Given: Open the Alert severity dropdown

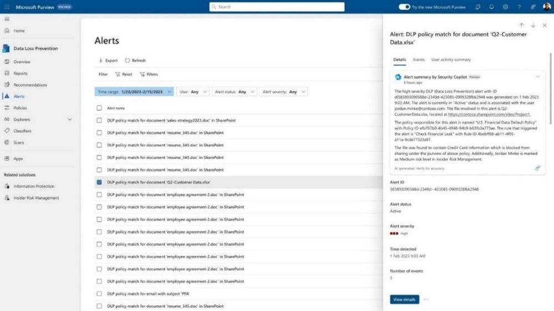Looking at the screenshot, I should coord(283,92).
